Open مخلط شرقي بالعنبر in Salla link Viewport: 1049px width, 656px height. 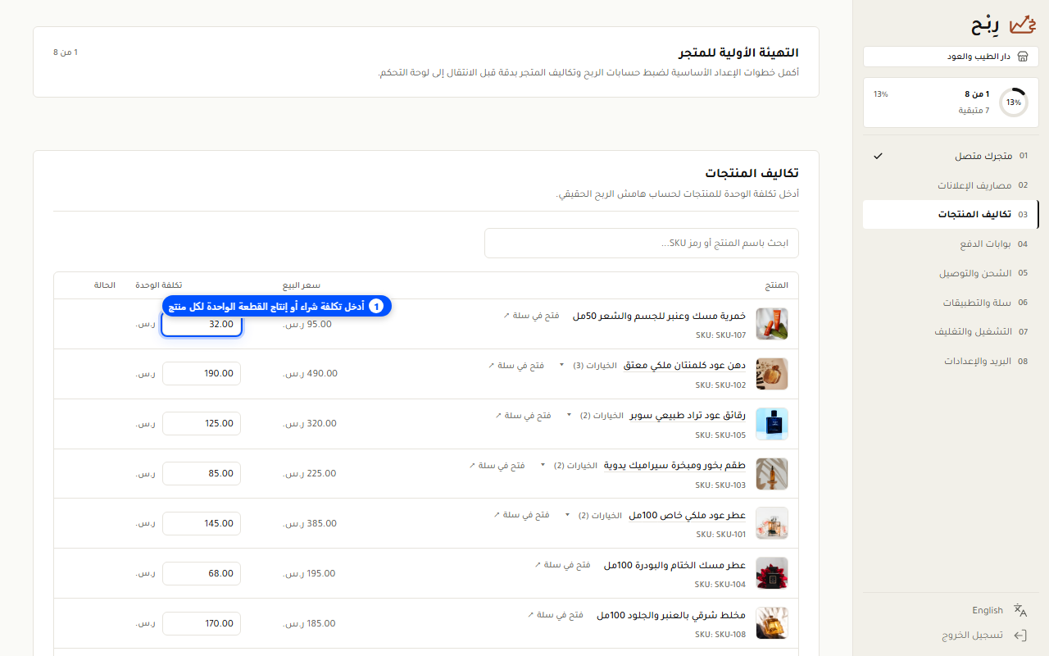coord(556,615)
